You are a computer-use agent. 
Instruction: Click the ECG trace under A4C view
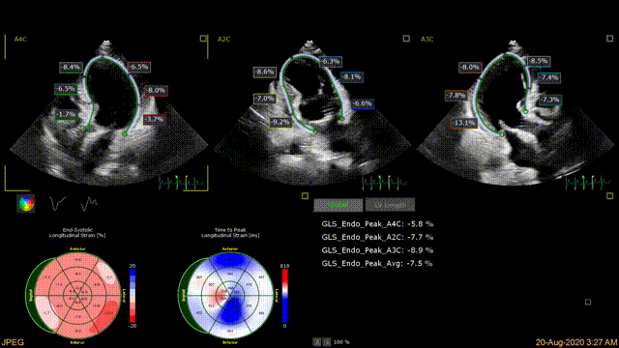tap(181, 183)
